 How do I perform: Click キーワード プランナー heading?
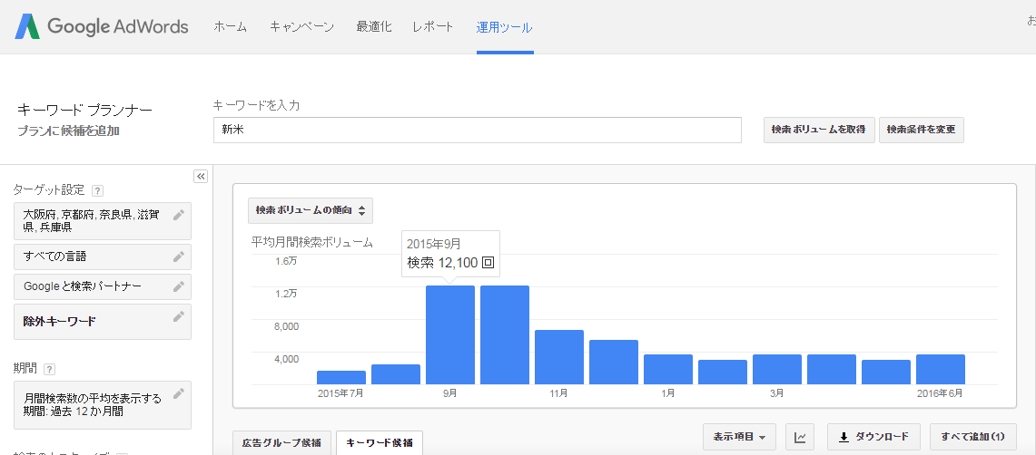[84, 110]
